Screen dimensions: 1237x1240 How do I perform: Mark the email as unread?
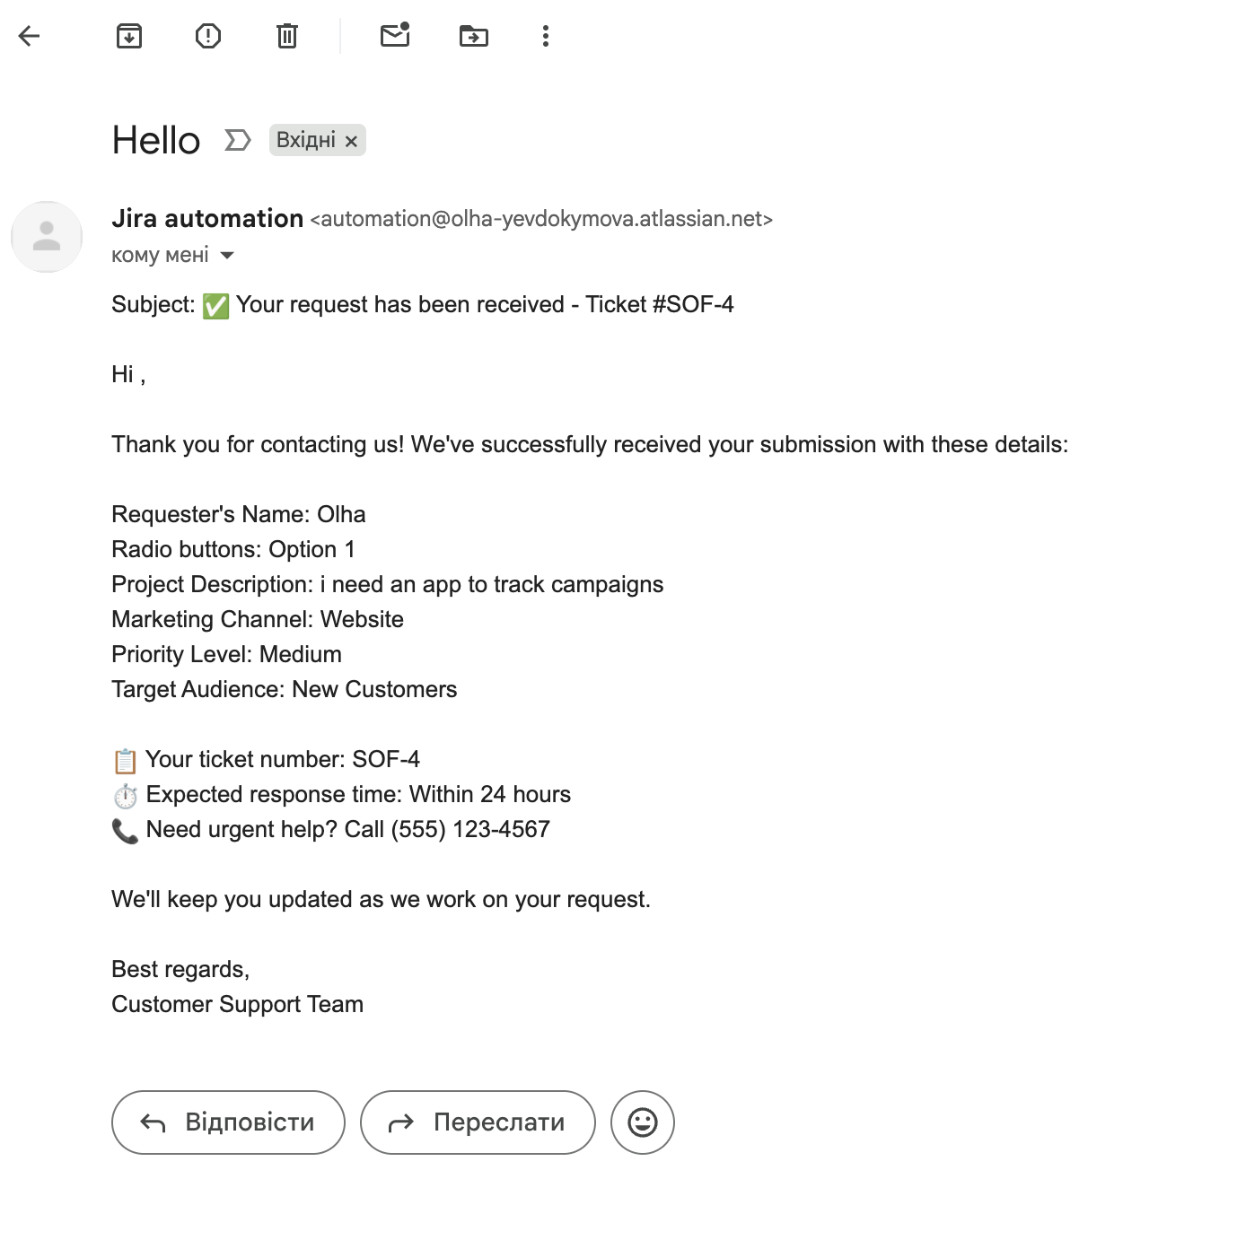tap(395, 36)
